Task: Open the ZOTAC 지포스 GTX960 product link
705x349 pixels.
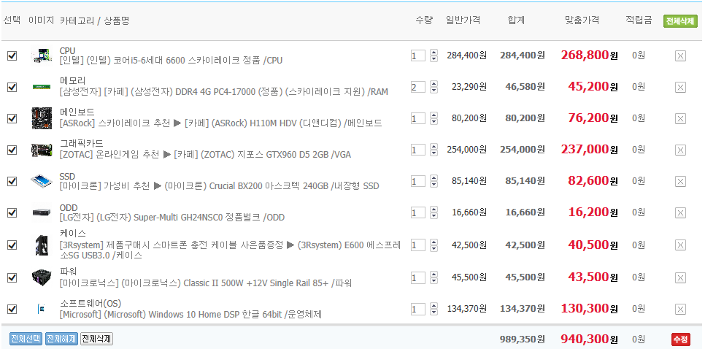Action: click(205, 155)
